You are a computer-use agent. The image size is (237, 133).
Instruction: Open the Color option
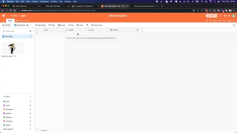coord(80,25)
